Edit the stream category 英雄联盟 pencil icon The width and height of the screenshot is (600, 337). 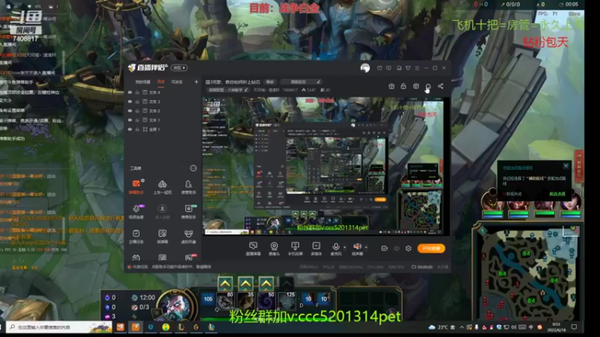(x=246, y=90)
